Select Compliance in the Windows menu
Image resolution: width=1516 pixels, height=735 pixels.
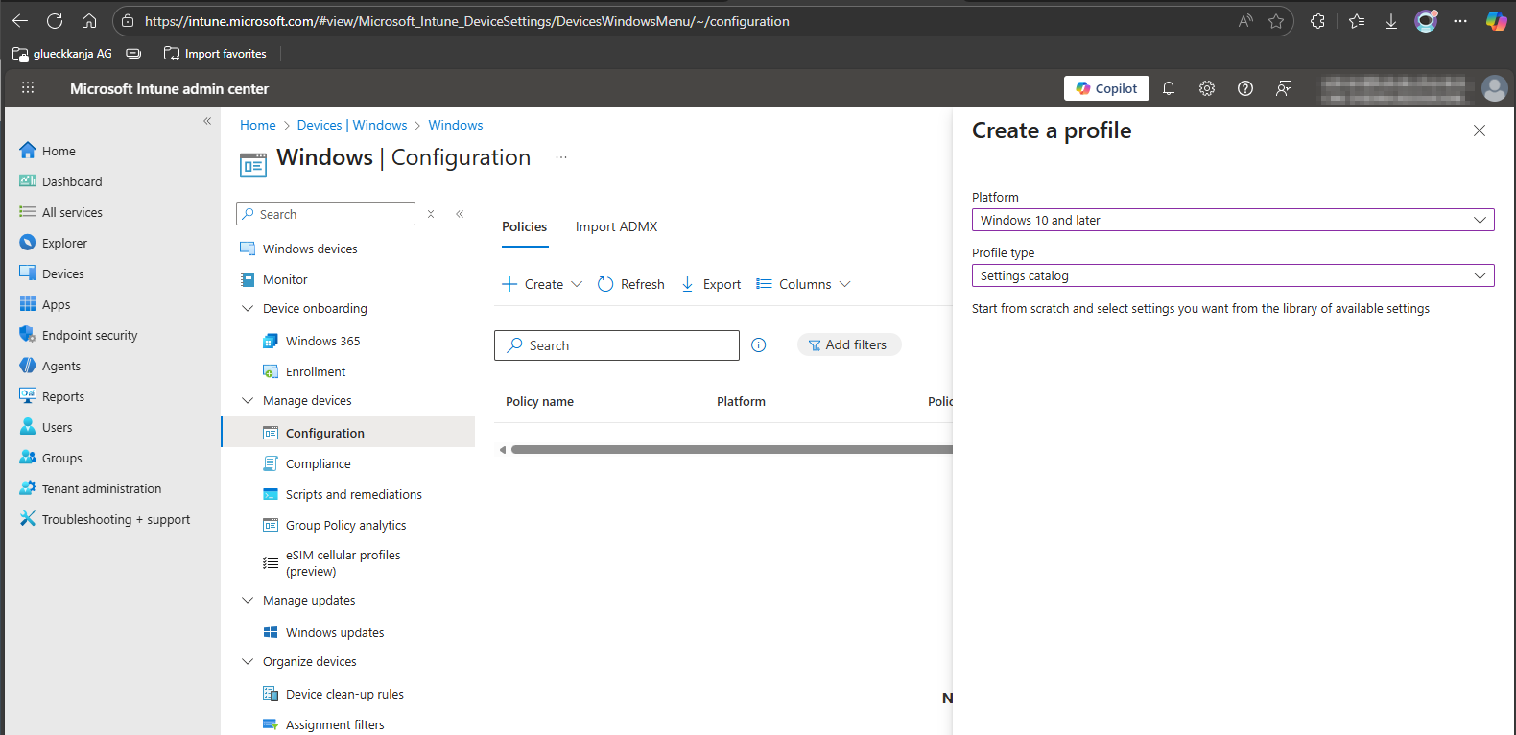(x=318, y=463)
